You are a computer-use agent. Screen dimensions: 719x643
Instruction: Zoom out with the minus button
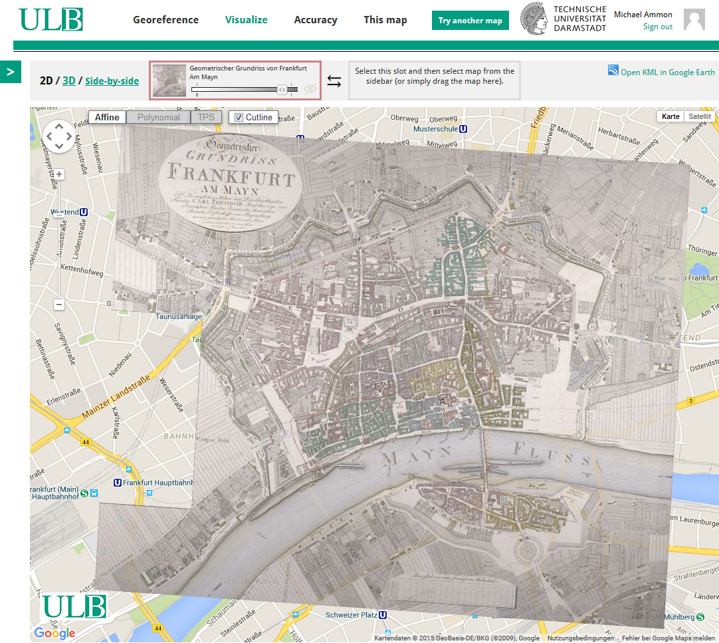59,304
